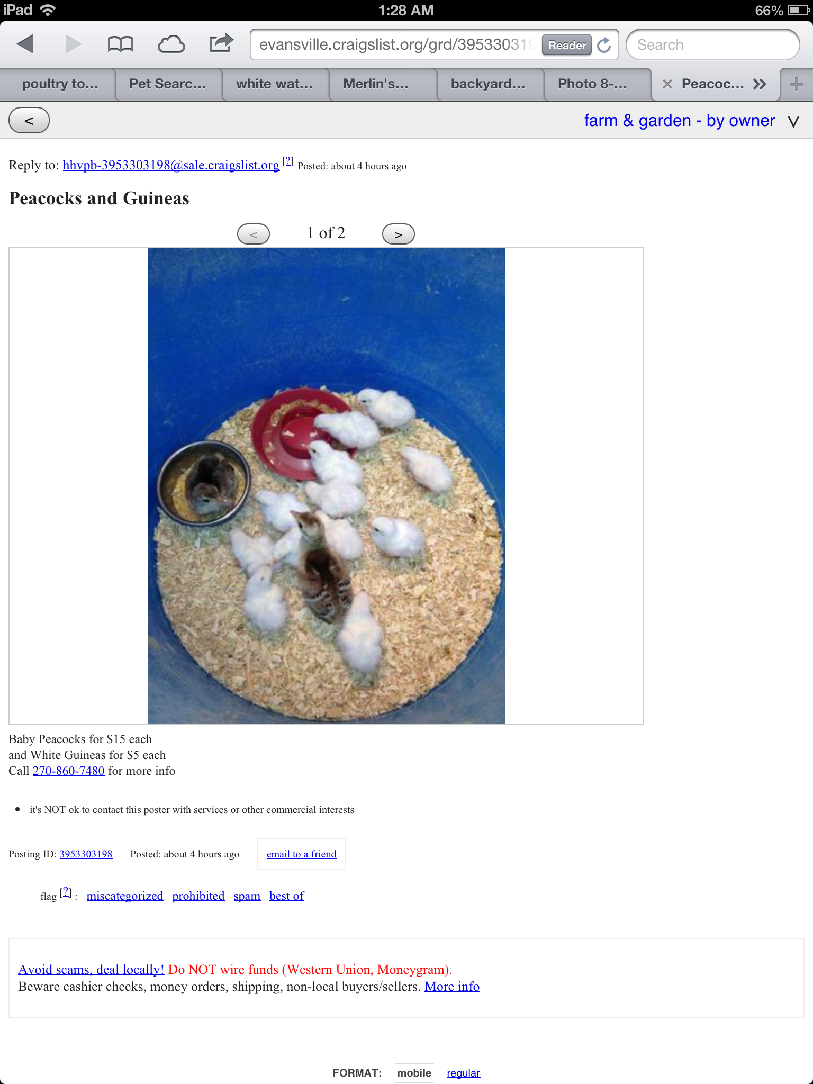813x1084 pixels.
Task: Expand the farm & garden category dropdown
Action: 793,122
